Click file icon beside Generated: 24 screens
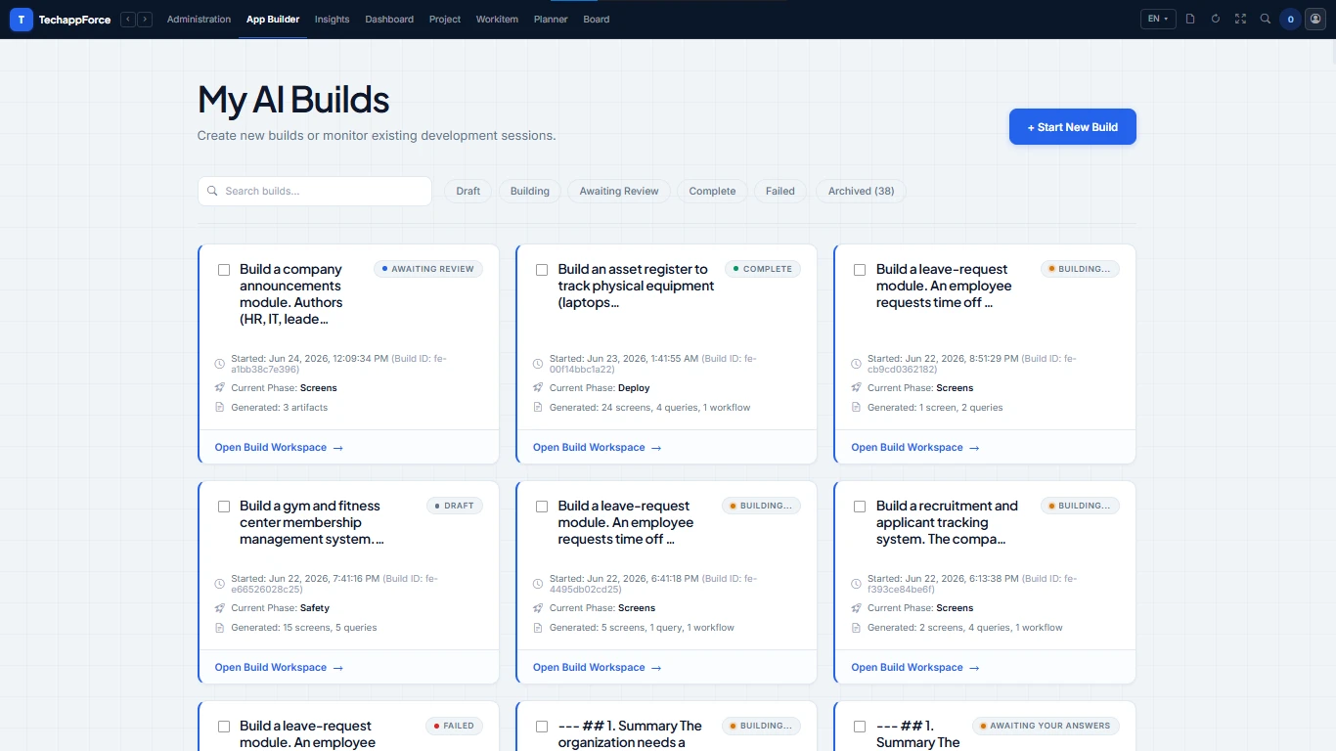This screenshot has width=1336, height=751. 538,408
